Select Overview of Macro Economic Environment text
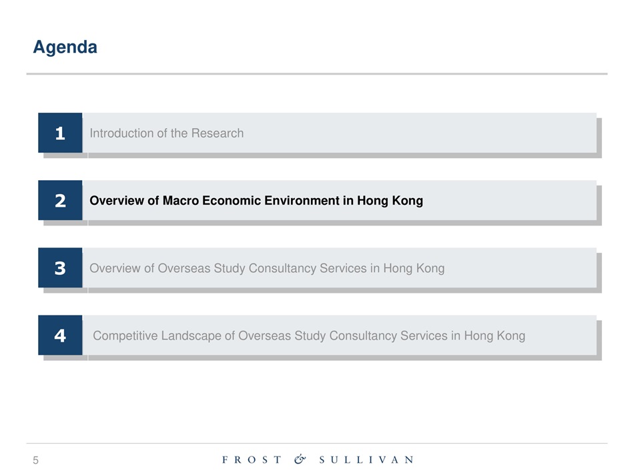634x475 pixels. click(x=220, y=200)
